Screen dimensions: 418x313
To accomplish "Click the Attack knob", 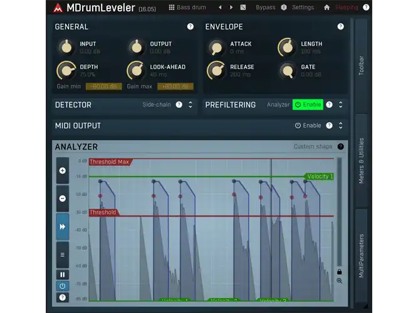I will tap(216, 48).
